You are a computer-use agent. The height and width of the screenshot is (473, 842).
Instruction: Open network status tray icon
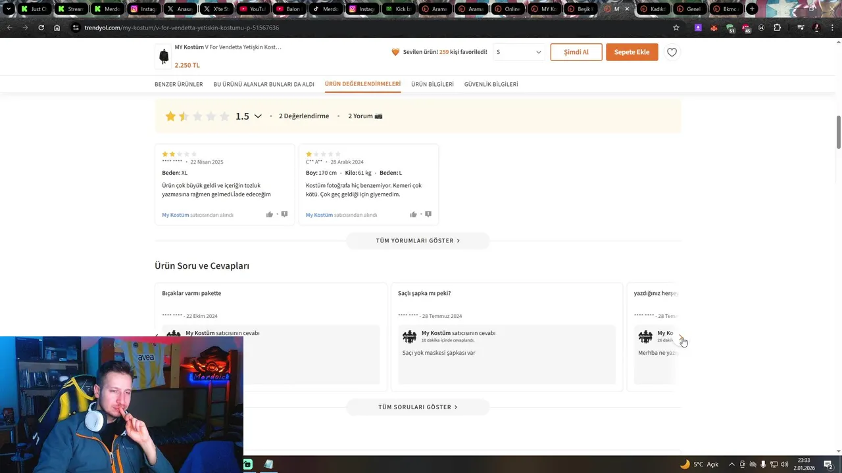pyautogui.click(x=774, y=464)
